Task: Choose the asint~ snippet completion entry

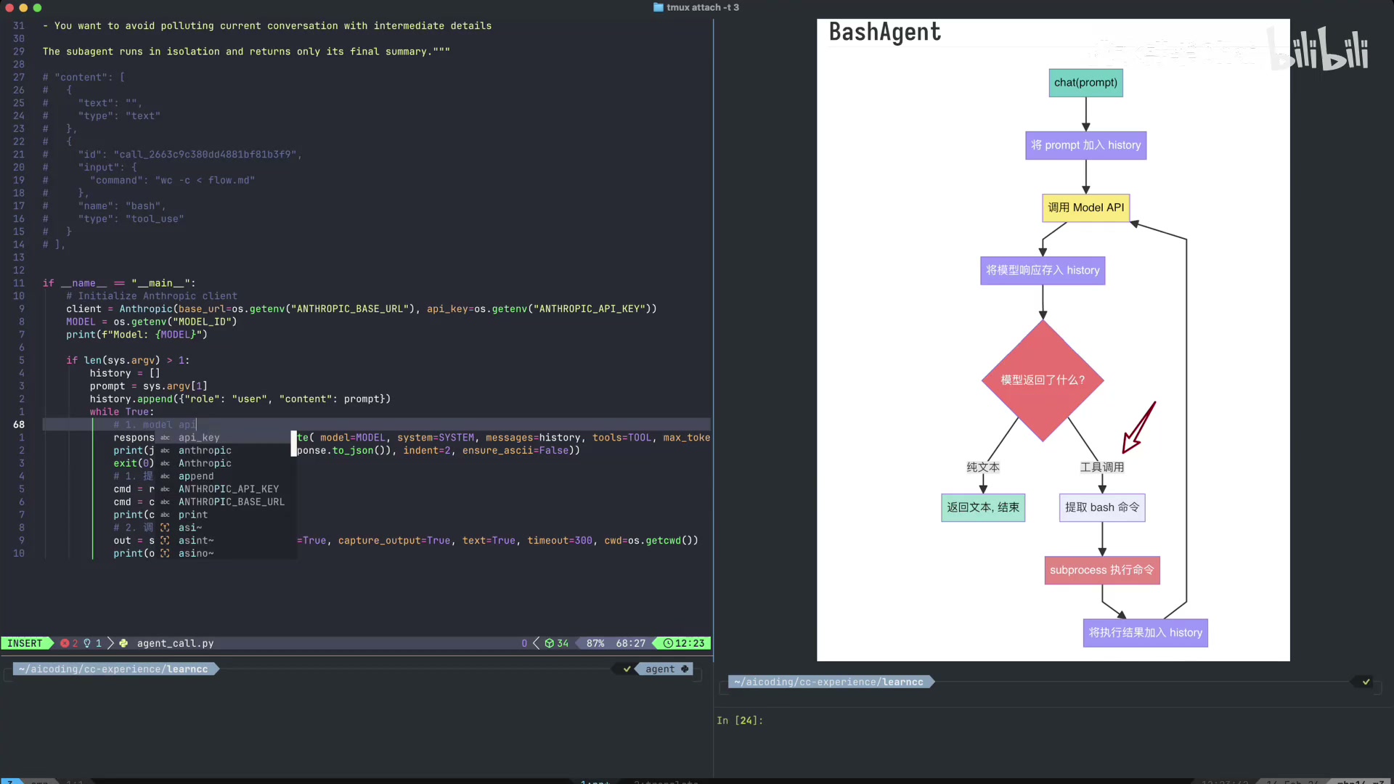Action: pyautogui.click(x=196, y=540)
